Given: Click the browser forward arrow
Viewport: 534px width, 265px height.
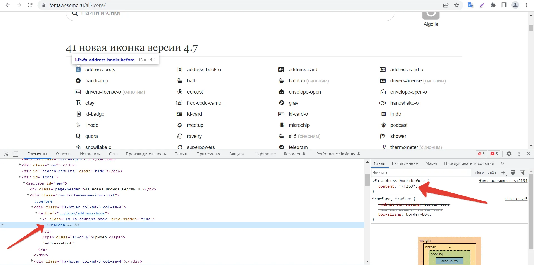Looking at the screenshot, I should point(19,5).
